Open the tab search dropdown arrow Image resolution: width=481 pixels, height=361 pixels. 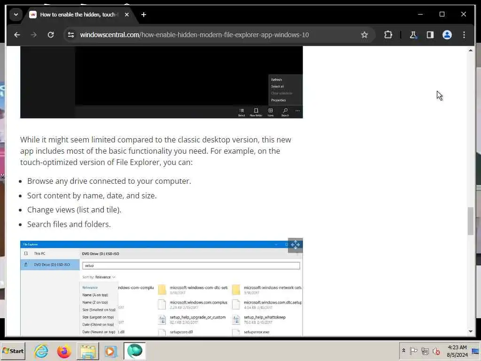pyautogui.click(x=16, y=15)
